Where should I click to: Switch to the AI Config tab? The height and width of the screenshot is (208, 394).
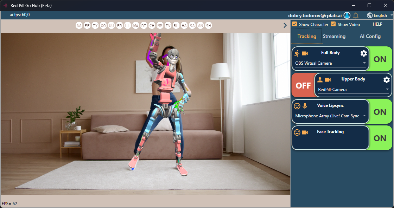[x=370, y=37]
